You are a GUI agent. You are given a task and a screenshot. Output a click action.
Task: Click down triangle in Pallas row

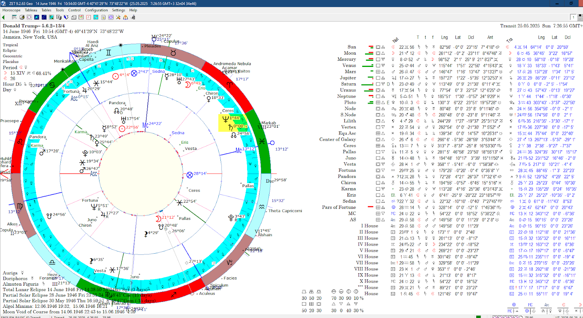coord(383,152)
